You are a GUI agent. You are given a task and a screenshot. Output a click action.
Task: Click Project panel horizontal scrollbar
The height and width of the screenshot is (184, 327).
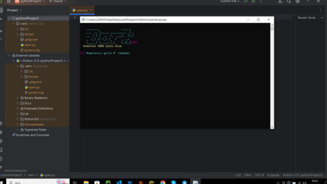click(x=16, y=171)
